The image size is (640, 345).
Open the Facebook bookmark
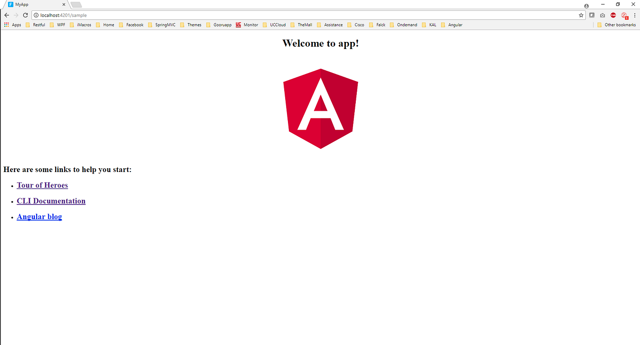[x=135, y=25]
